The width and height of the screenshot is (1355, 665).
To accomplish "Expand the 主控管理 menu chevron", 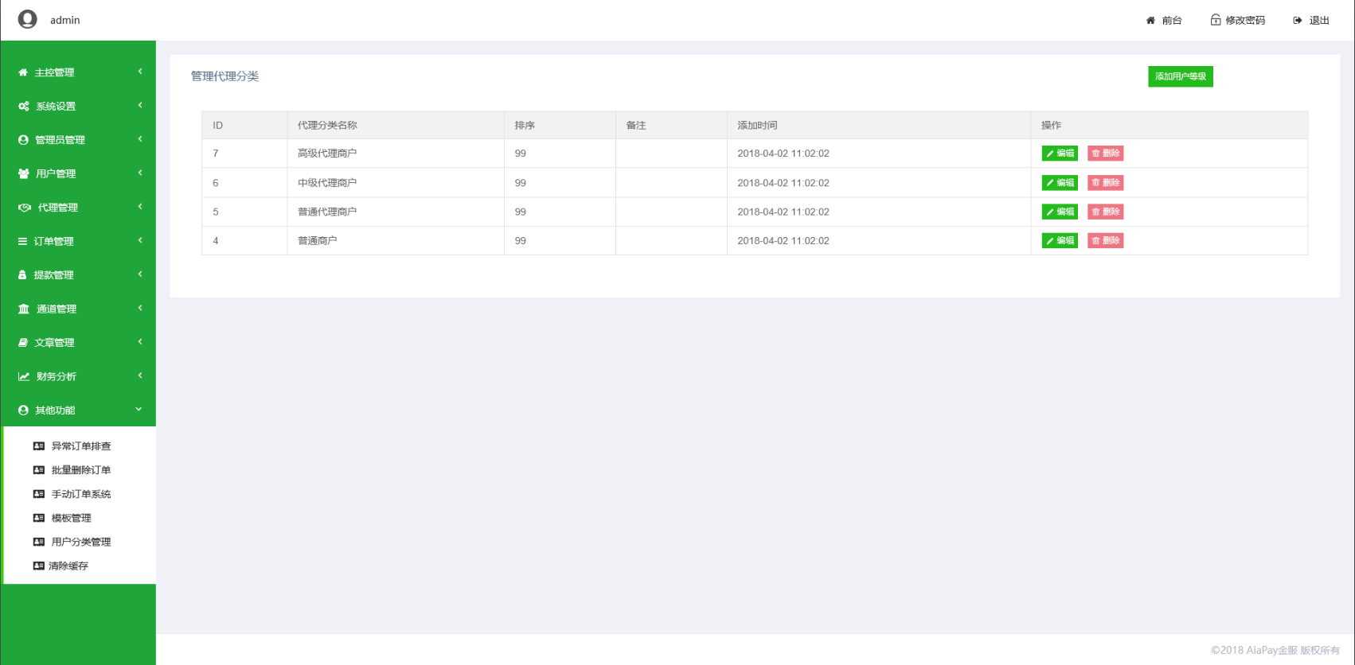I will click(x=140, y=72).
